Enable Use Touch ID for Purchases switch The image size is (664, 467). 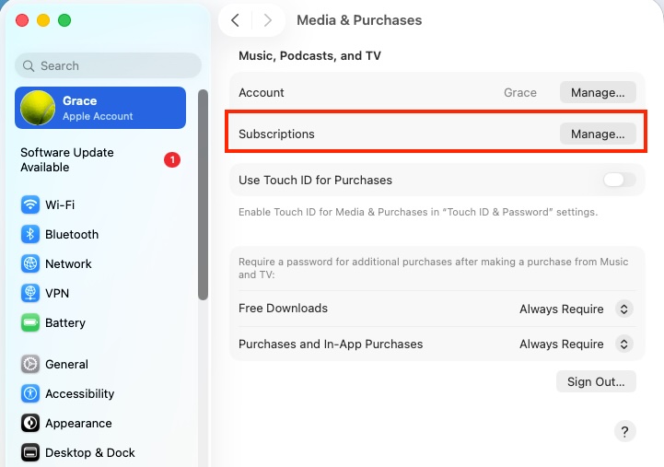[x=620, y=180]
